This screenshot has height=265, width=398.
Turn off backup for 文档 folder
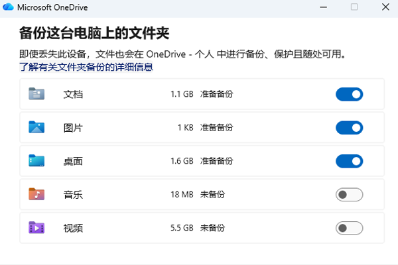[x=350, y=94]
